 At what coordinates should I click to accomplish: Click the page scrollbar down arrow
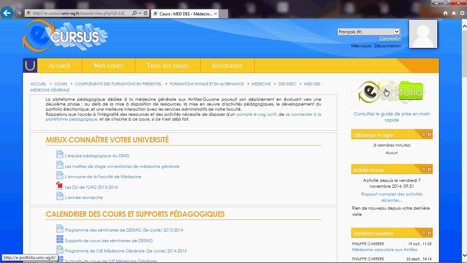(x=464, y=255)
